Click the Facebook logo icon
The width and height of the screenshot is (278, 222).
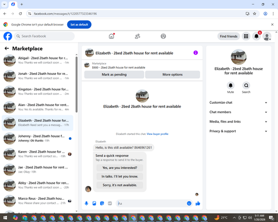(8, 36)
